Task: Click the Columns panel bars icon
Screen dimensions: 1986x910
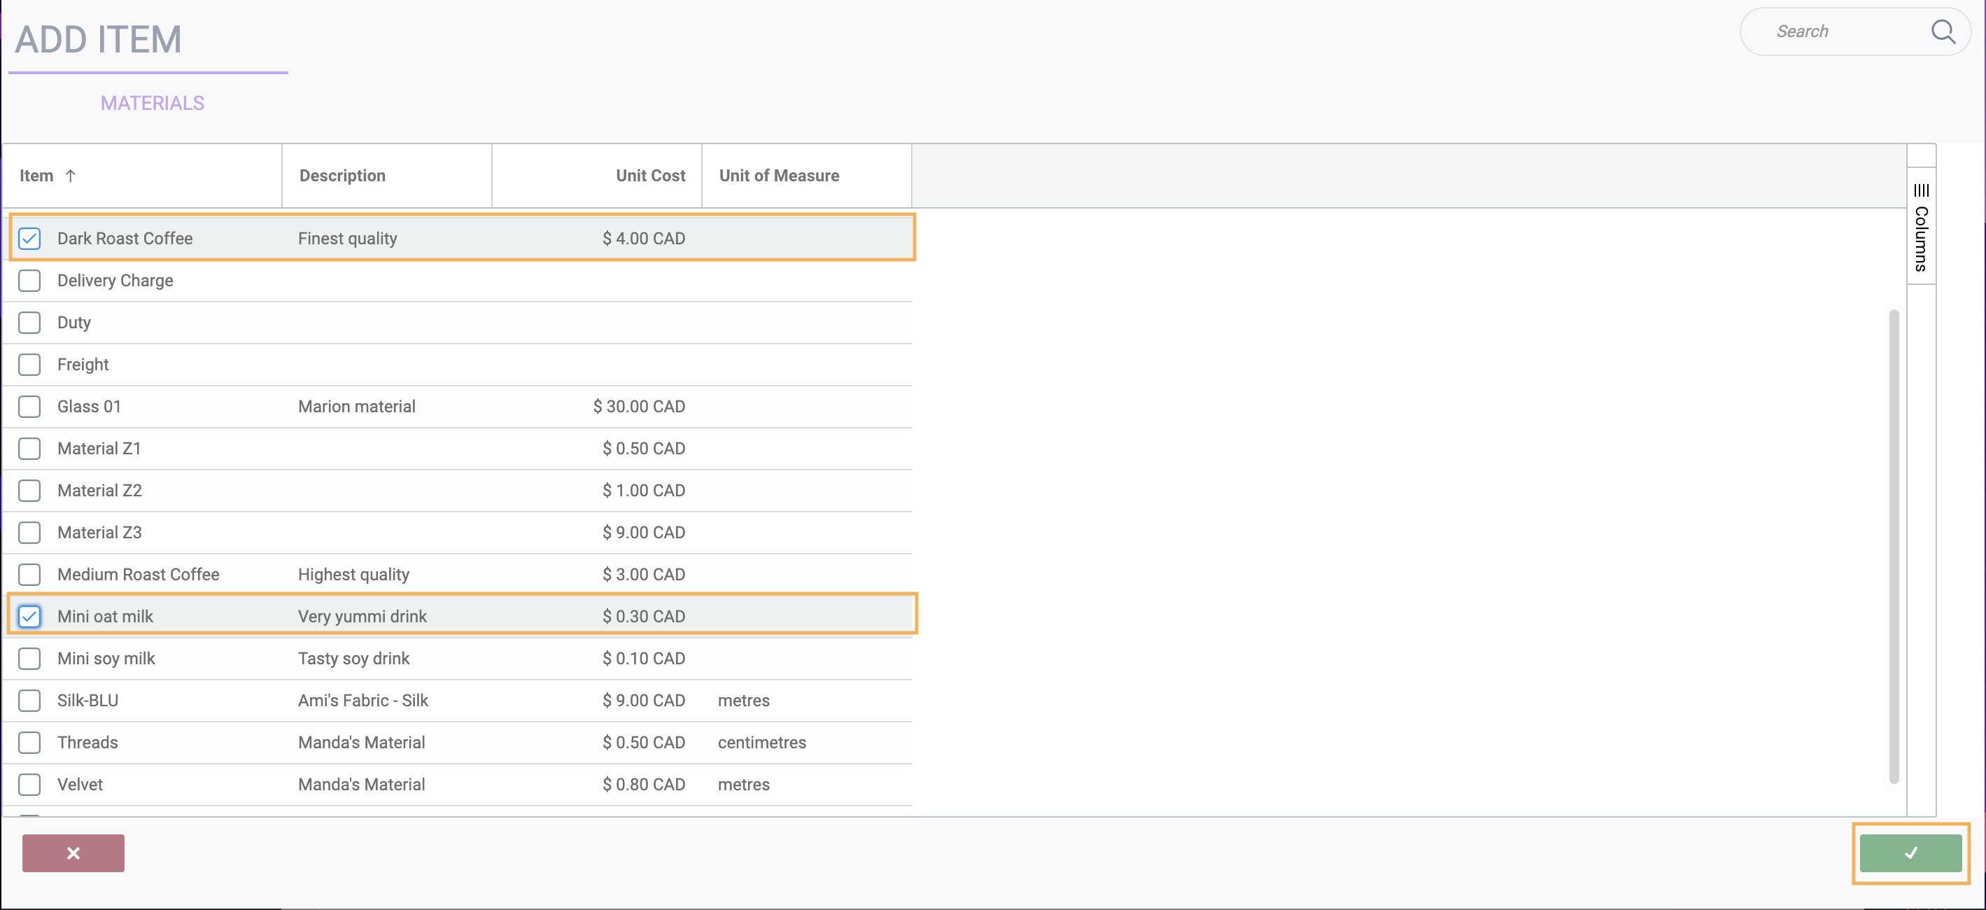Action: (1920, 190)
